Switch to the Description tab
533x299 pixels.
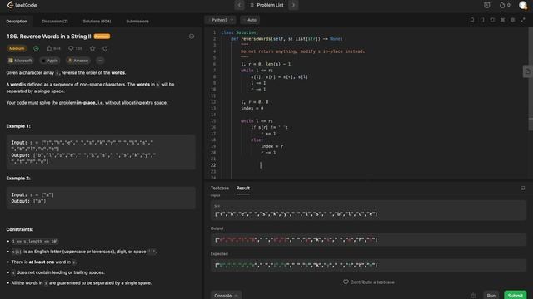point(17,21)
